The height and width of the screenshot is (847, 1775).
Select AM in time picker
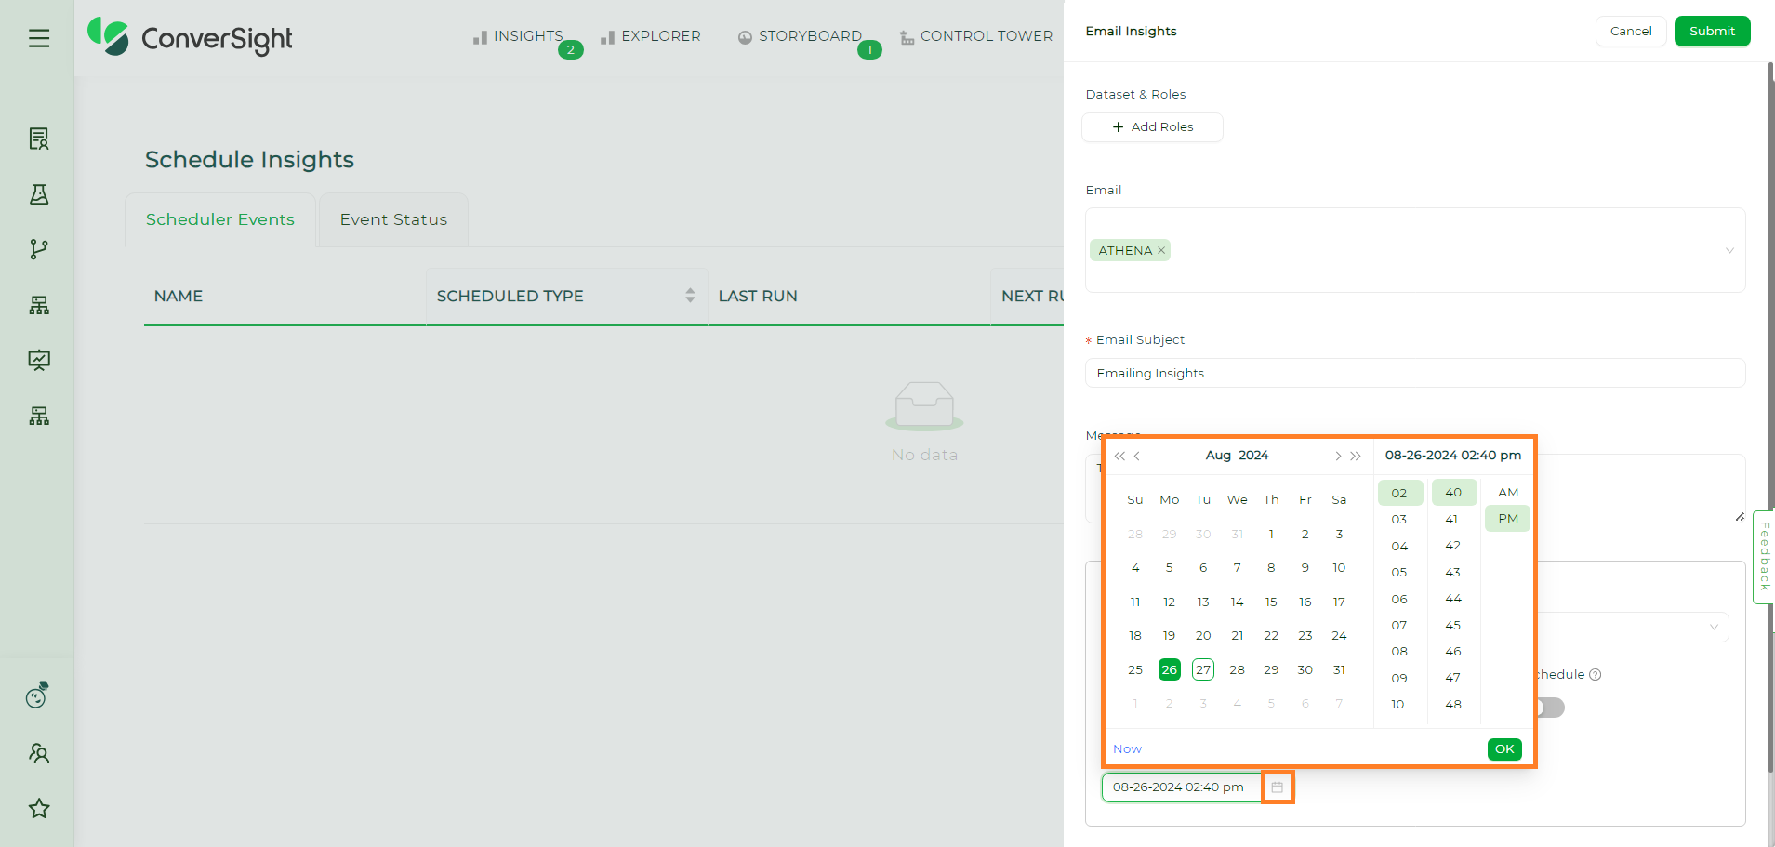tap(1508, 493)
